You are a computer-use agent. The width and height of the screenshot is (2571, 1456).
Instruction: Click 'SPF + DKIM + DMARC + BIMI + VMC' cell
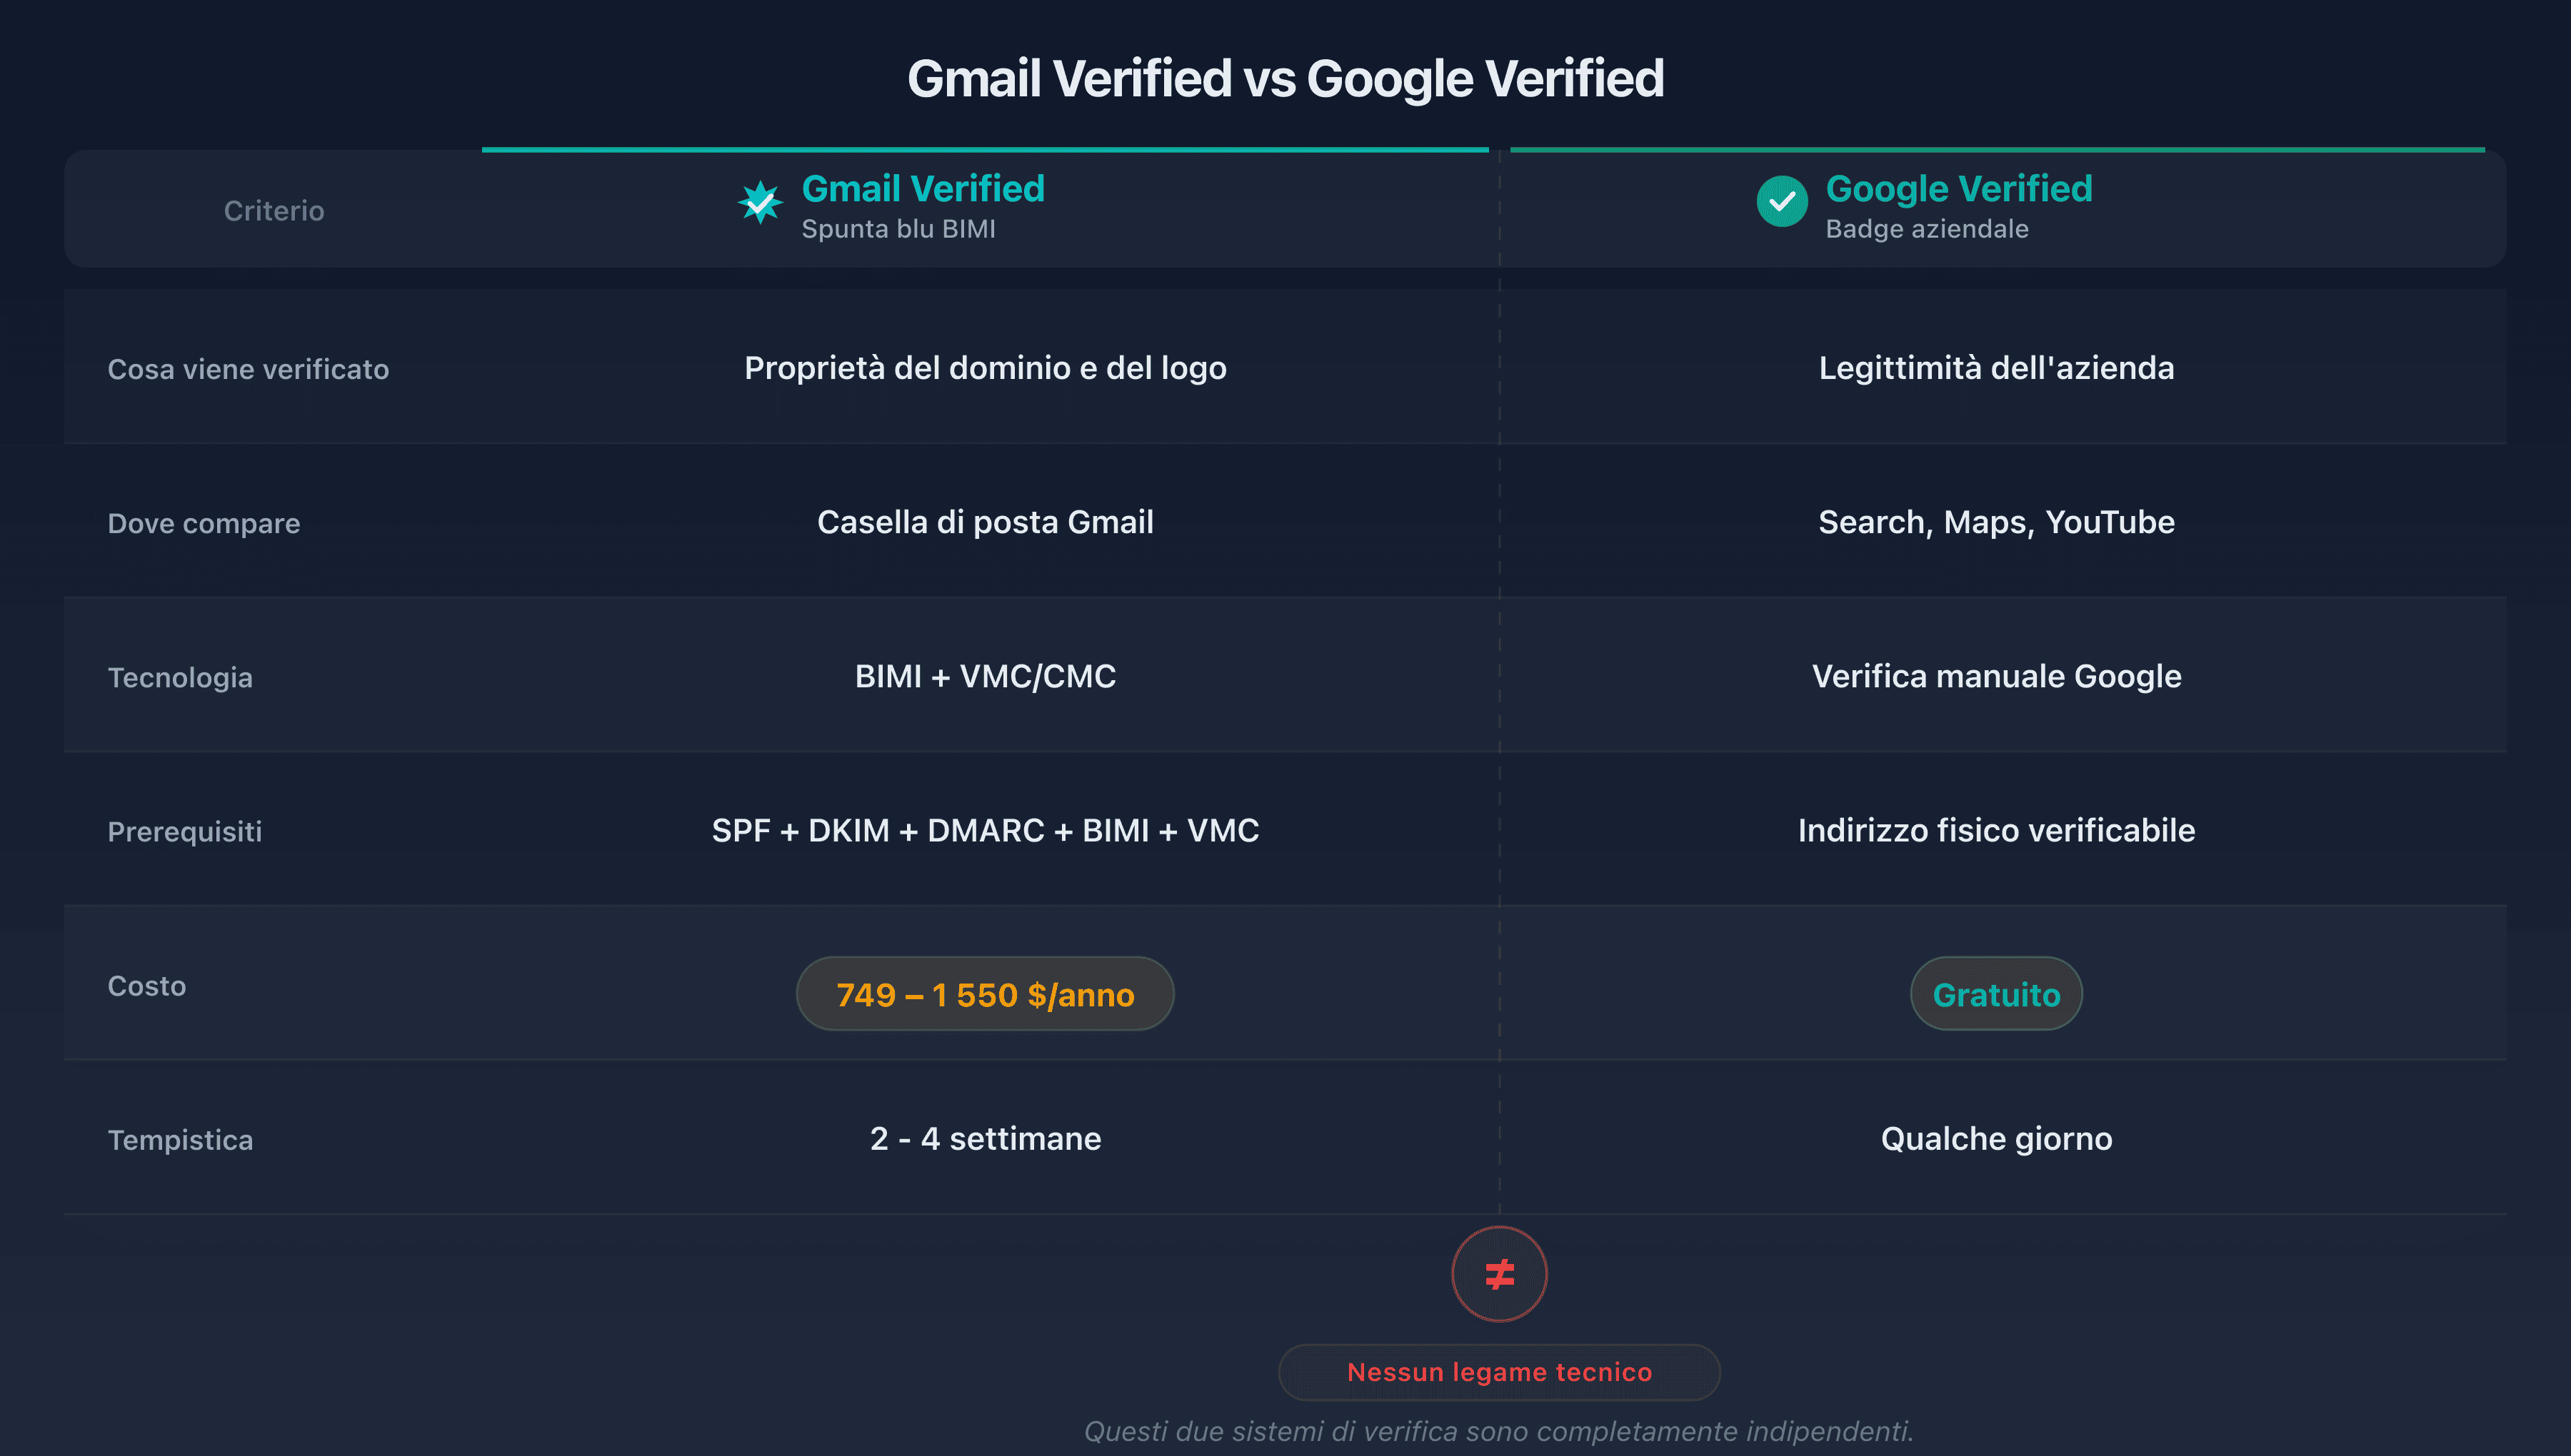[986, 830]
